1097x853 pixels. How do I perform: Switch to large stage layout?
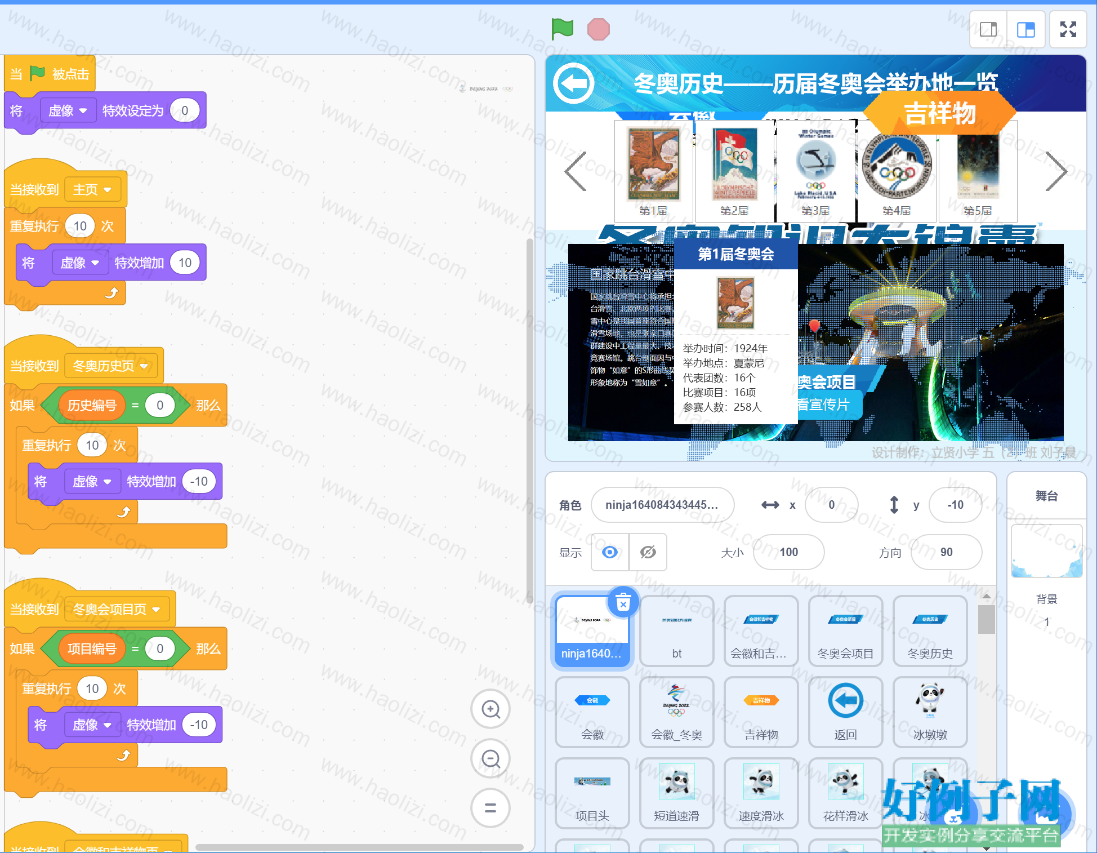point(1026,29)
